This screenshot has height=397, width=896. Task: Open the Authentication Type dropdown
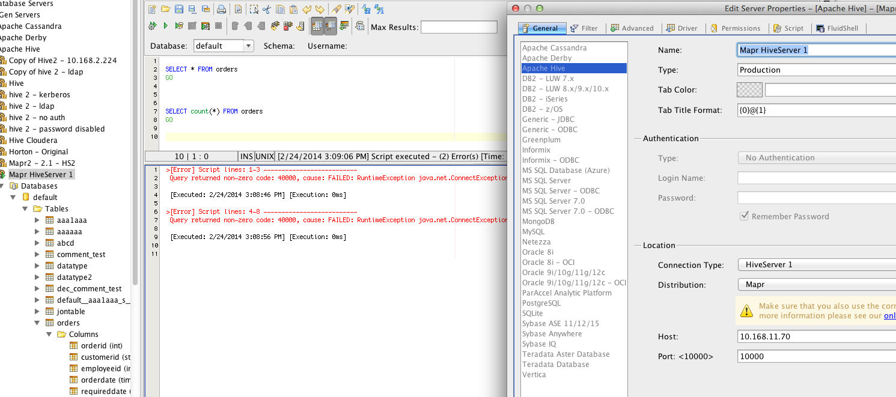[x=817, y=157]
